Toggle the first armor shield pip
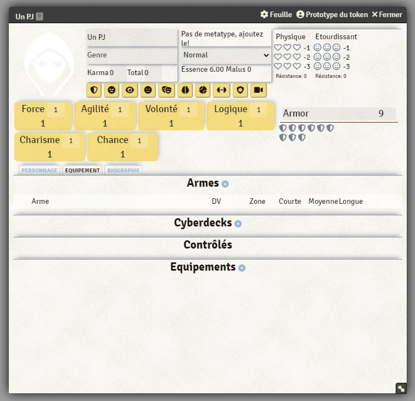 click(283, 128)
